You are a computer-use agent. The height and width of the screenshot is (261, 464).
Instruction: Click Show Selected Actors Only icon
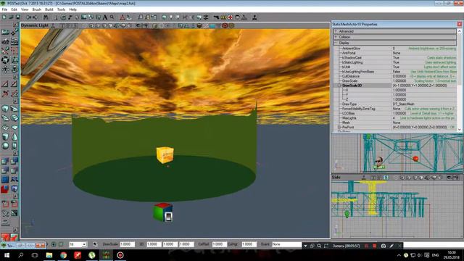pyautogui.click(x=5, y=204)
